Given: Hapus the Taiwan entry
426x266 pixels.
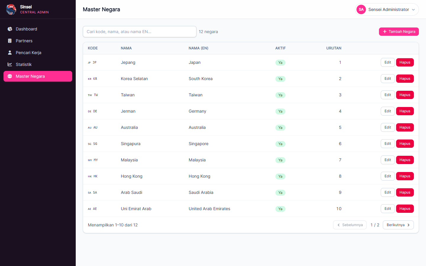Looking at the screenshot, I should coord(405,95).
